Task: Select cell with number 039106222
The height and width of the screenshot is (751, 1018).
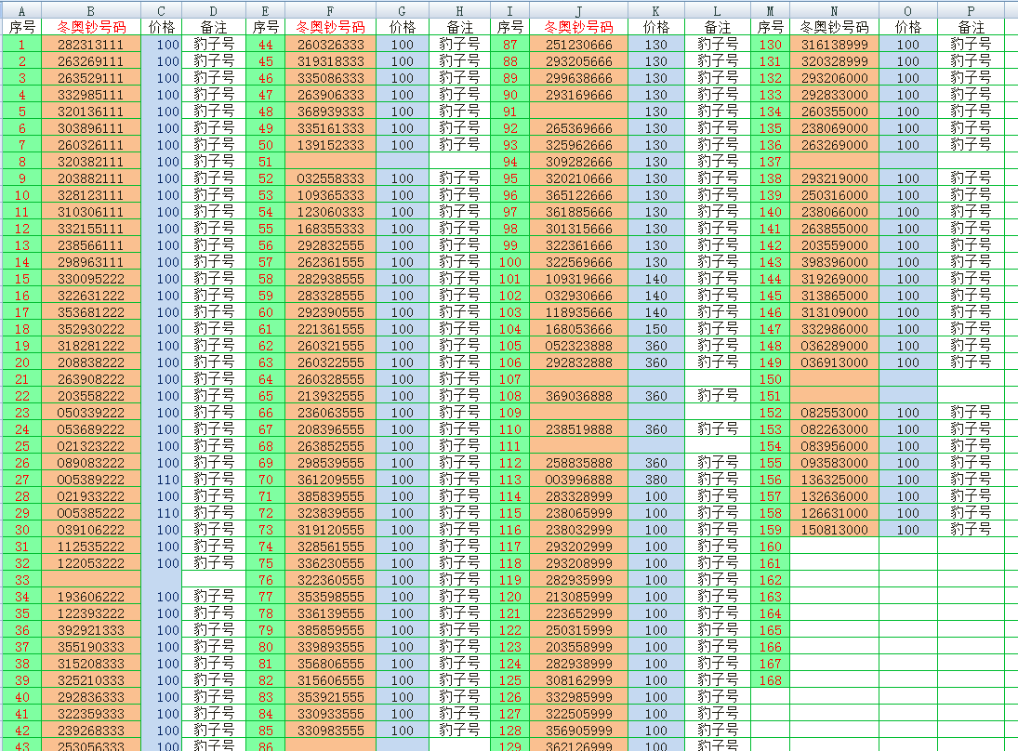Action: [x=91, y=531]
